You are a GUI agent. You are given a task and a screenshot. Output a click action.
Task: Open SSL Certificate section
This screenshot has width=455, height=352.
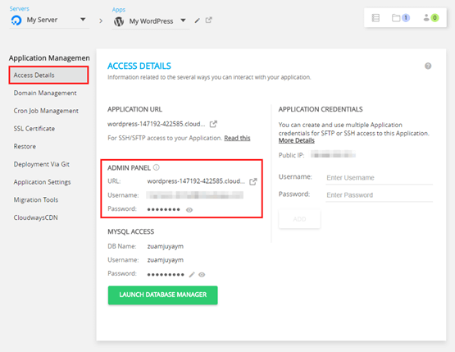(x=34, y=128)
